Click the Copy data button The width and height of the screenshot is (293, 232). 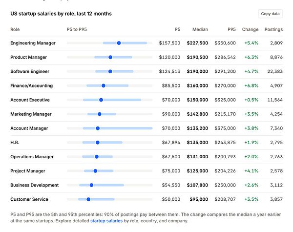270,14
